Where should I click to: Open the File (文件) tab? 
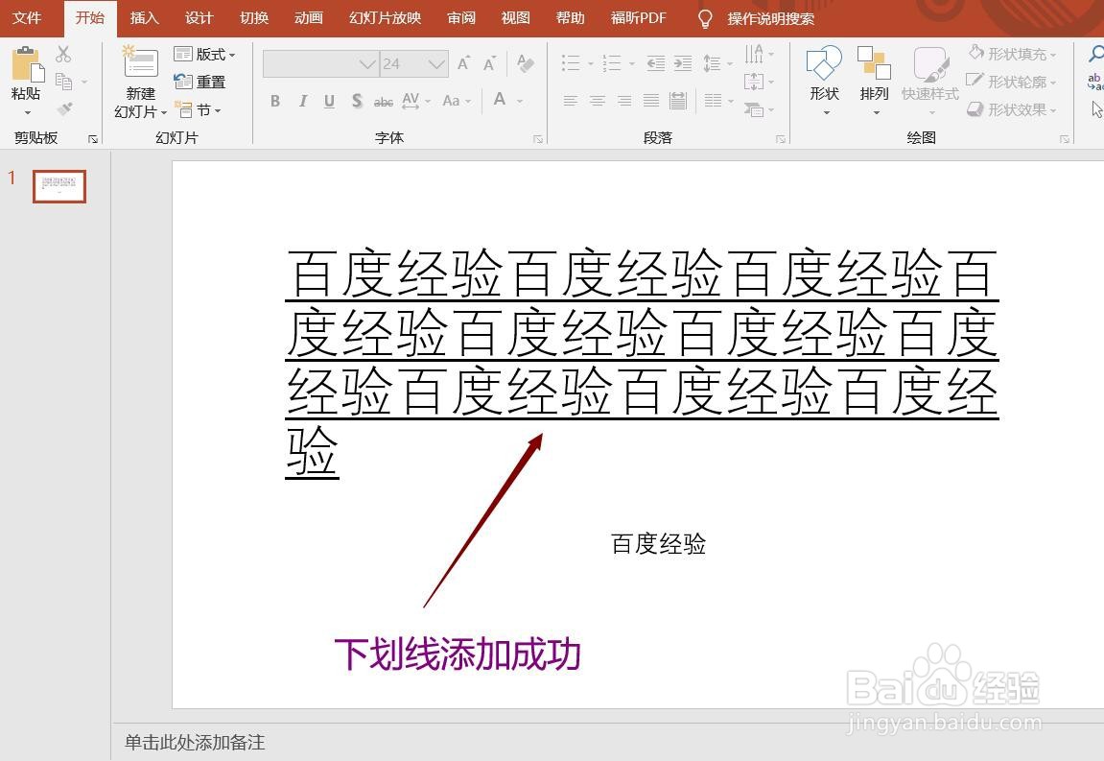click(x=28, y=18)
